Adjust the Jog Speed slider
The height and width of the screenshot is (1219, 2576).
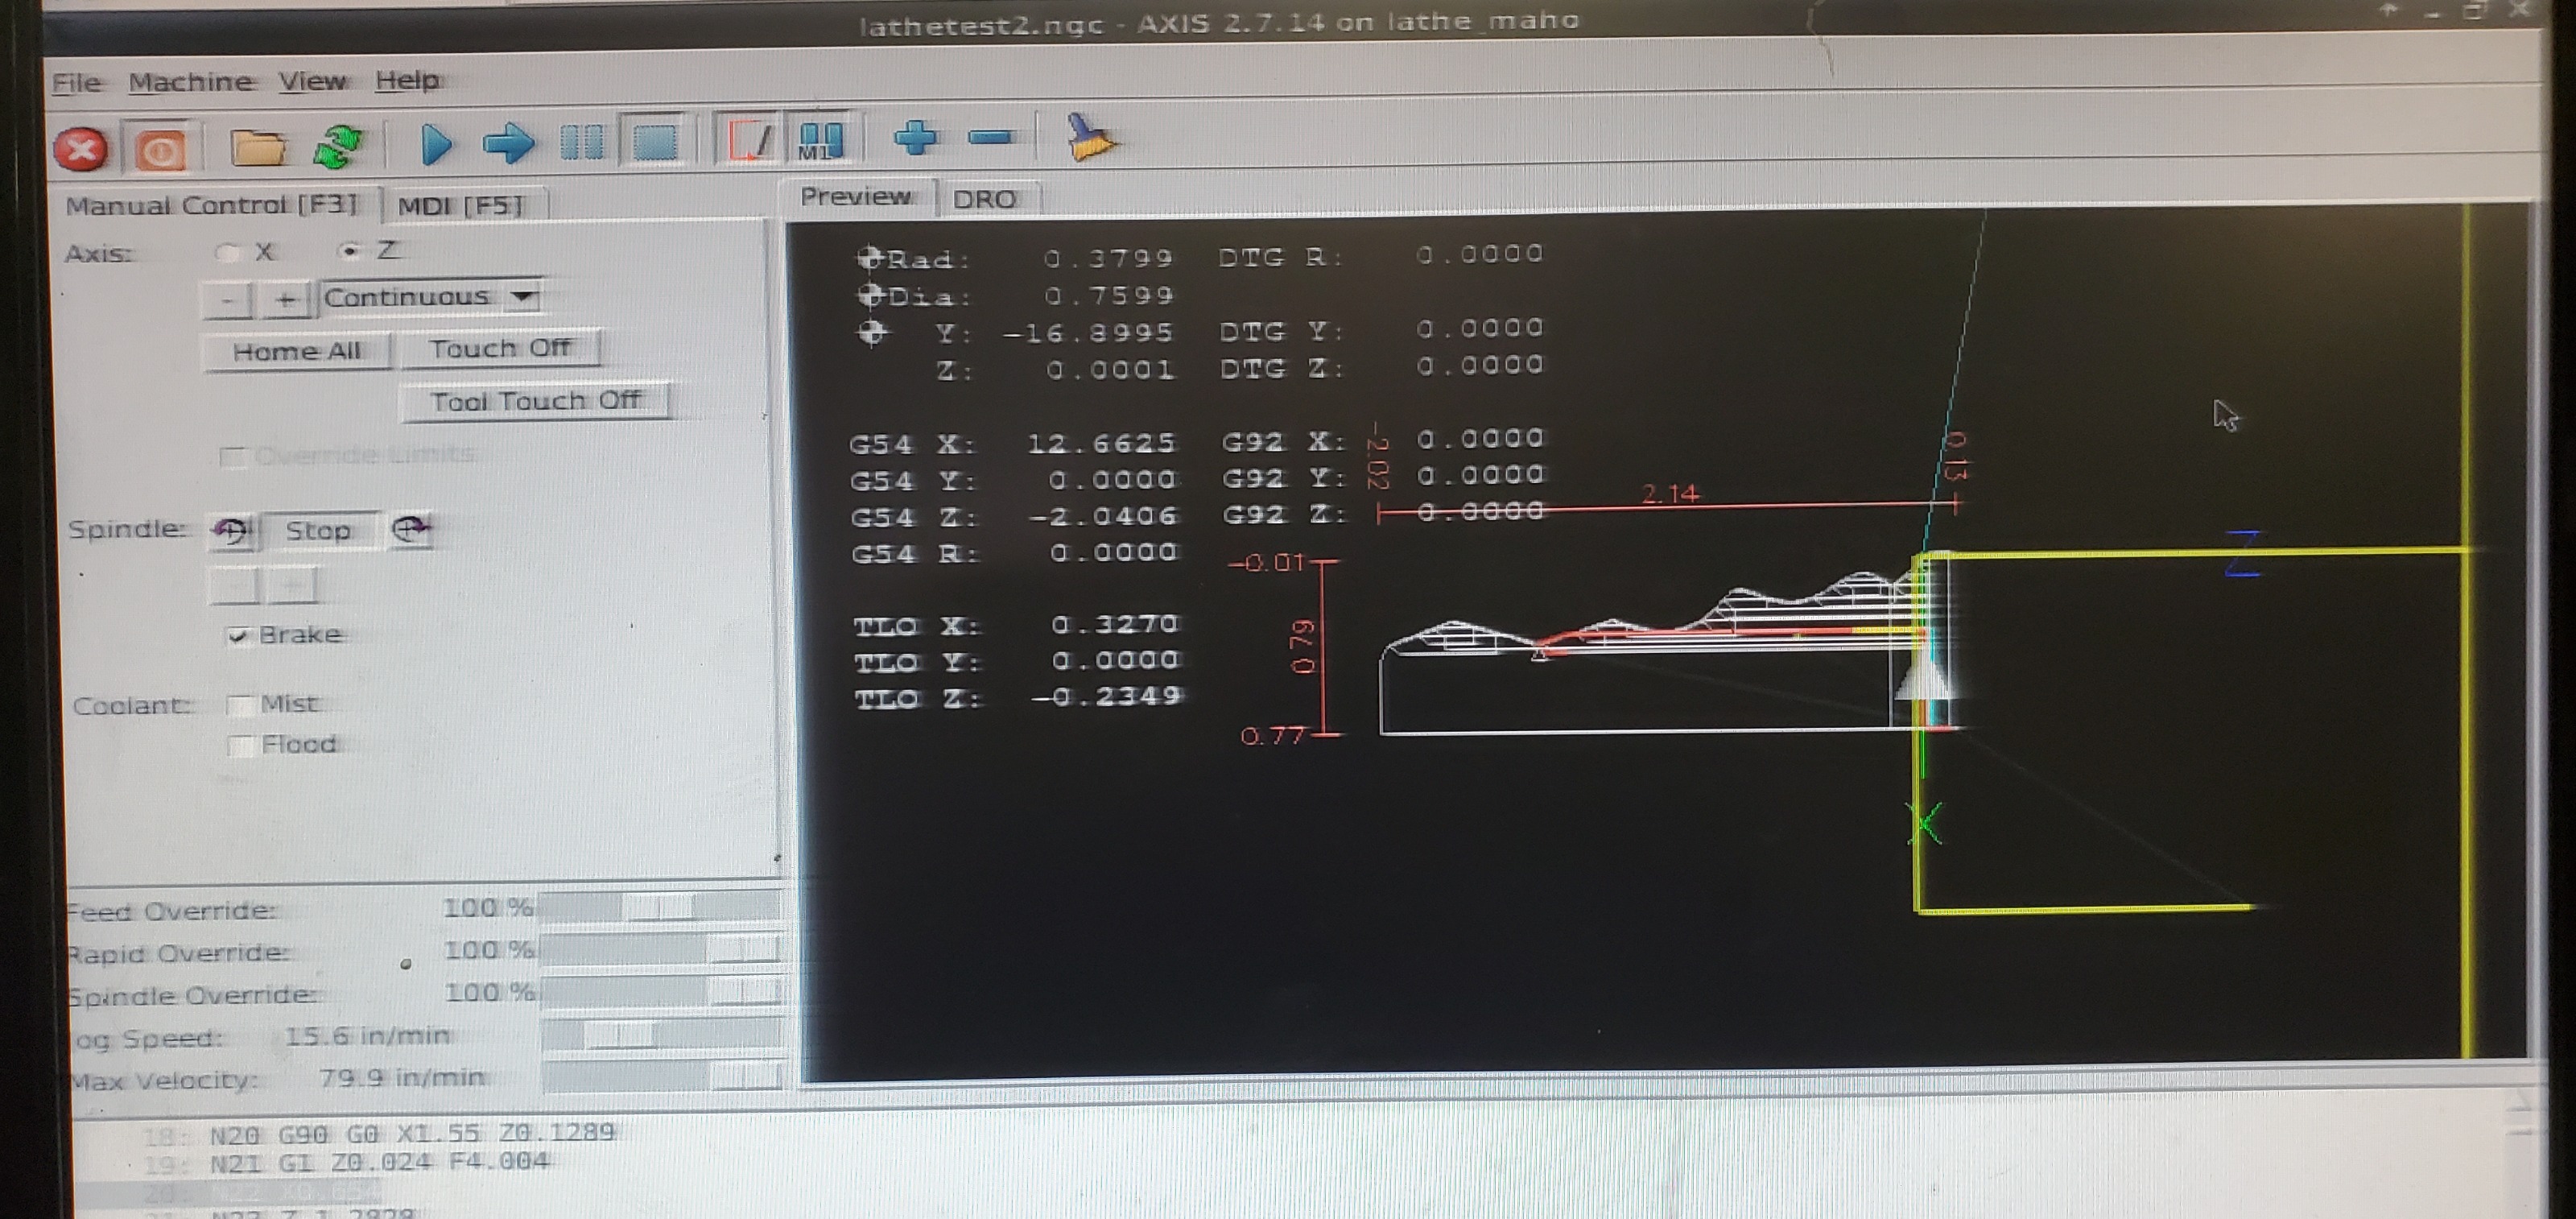(660, 1034)
